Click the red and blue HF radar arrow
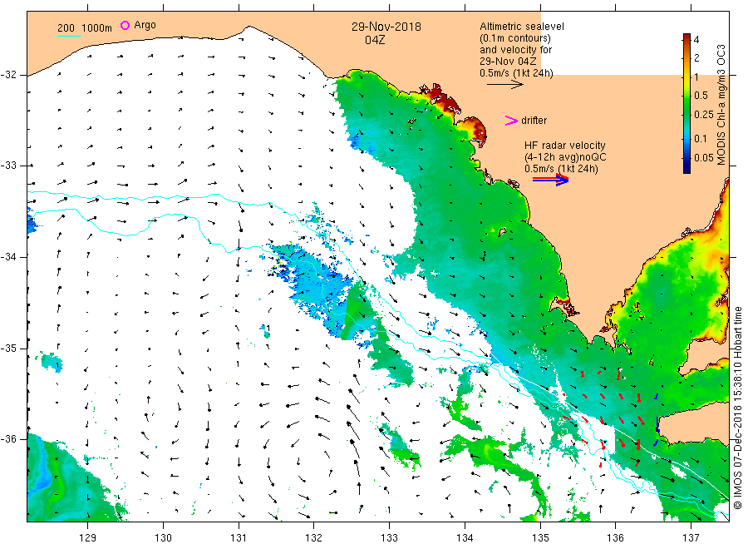748x549 pixels. pos(550,180)
